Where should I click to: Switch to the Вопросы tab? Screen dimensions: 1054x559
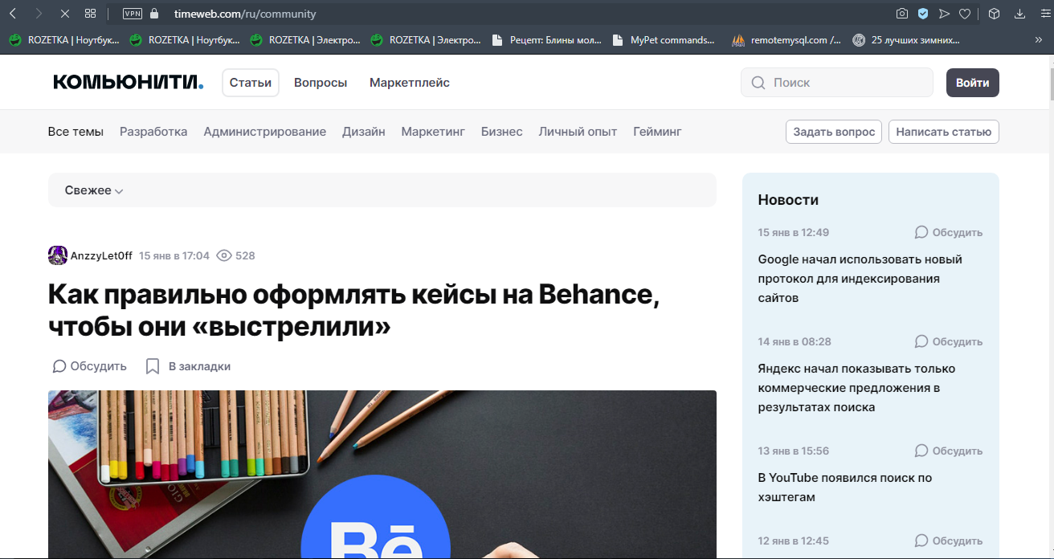tap(321, 83)
